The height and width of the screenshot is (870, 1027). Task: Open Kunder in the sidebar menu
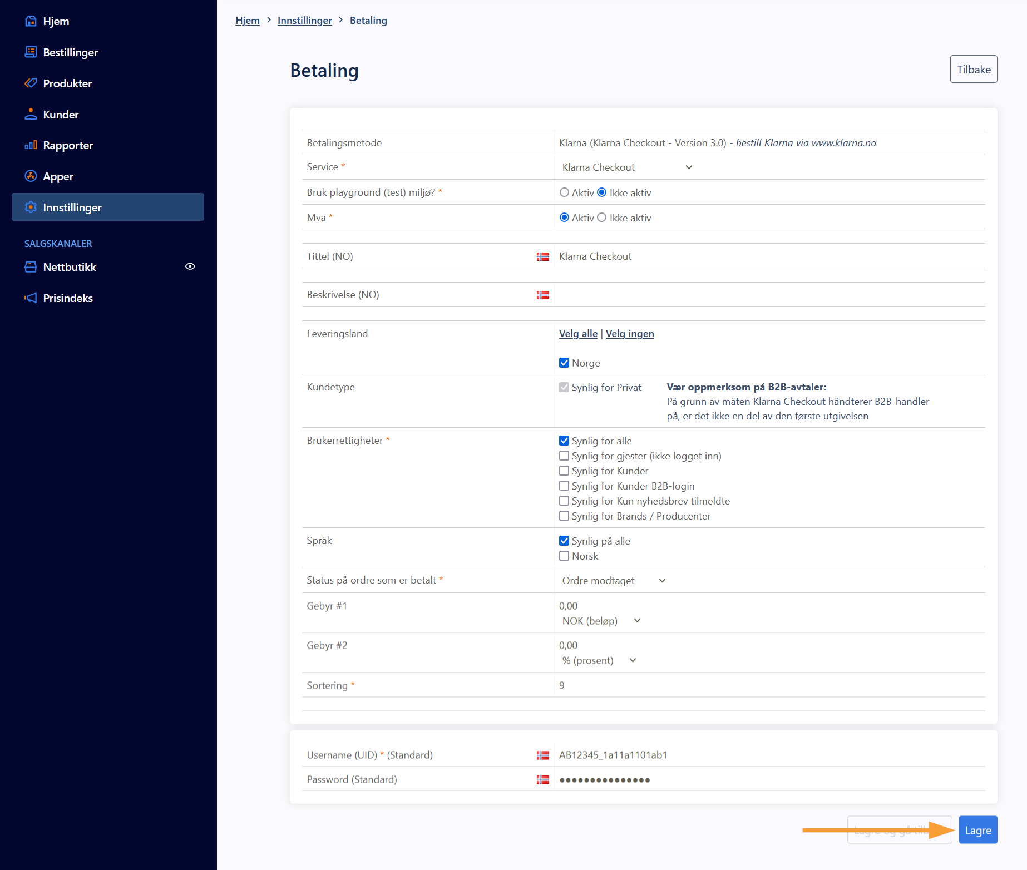tap(108, 115)
